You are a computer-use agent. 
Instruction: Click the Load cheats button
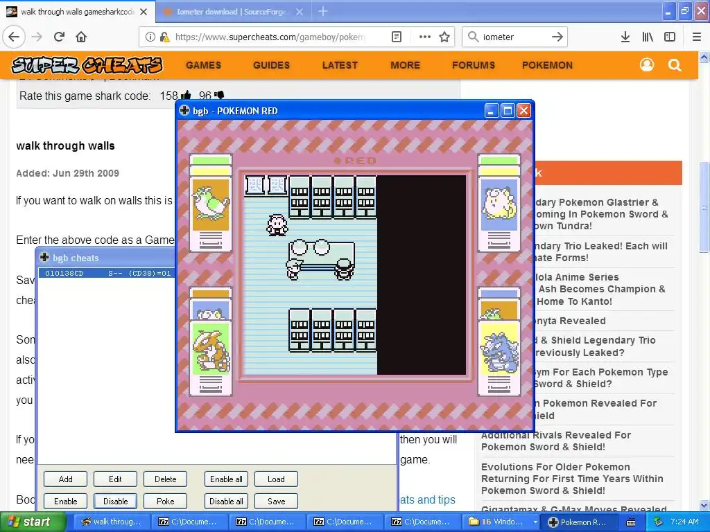pyautogui.click(x=276, y=479)
